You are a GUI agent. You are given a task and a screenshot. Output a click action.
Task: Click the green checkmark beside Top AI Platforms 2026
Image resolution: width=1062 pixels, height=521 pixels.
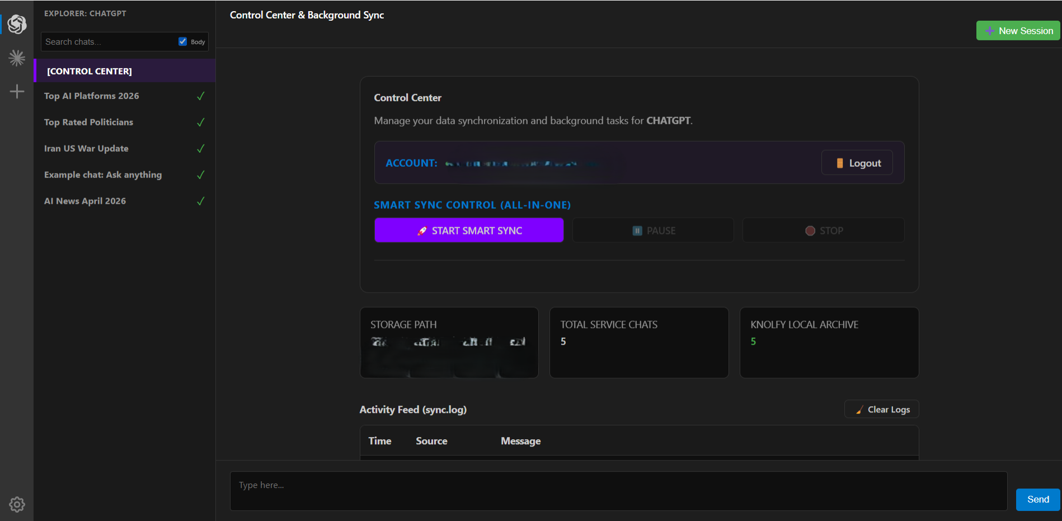[201, 96]
